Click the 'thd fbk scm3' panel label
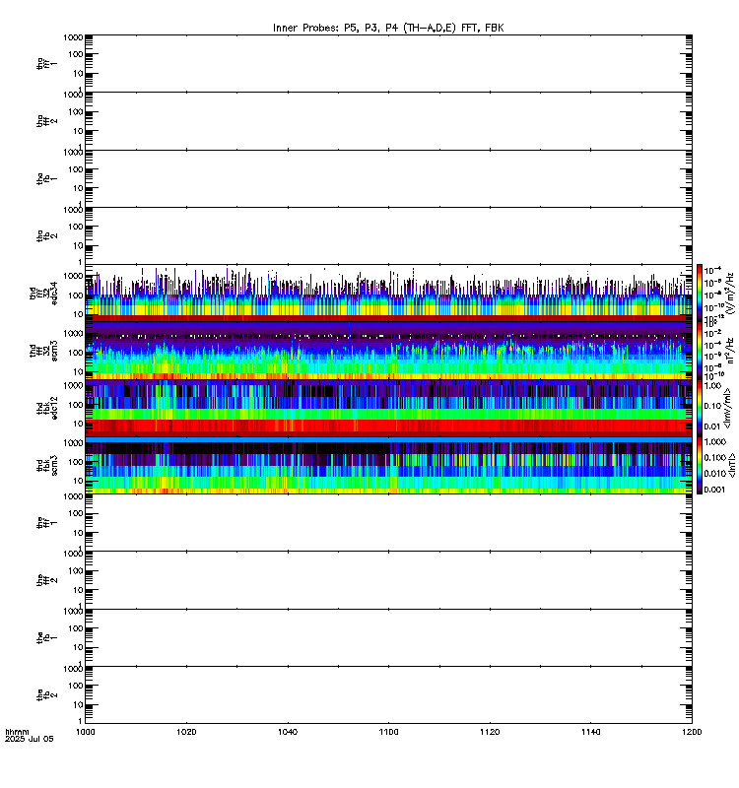The width and height of the screenshot is (739, 788). coord(46,465)
